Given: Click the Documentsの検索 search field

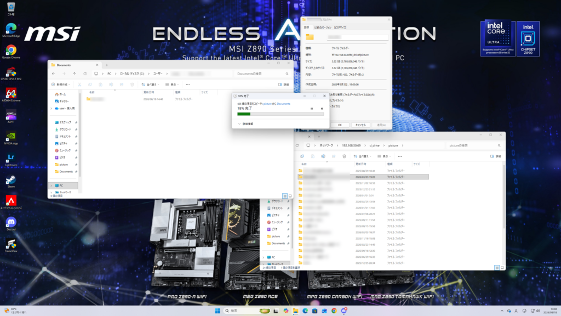Looking at the screenshot, I should click(x=263, y=74).
